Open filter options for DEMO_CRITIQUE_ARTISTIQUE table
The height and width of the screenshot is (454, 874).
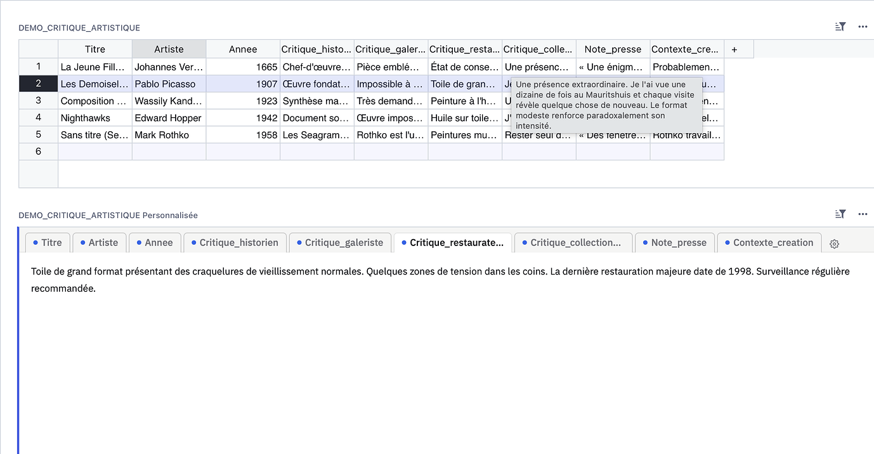[840, 27]
